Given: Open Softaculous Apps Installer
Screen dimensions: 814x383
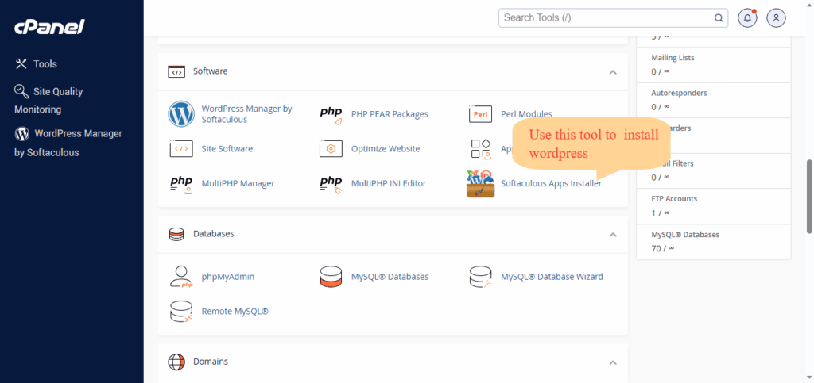Looking at the screenshot, I should (x=552, y=183).
